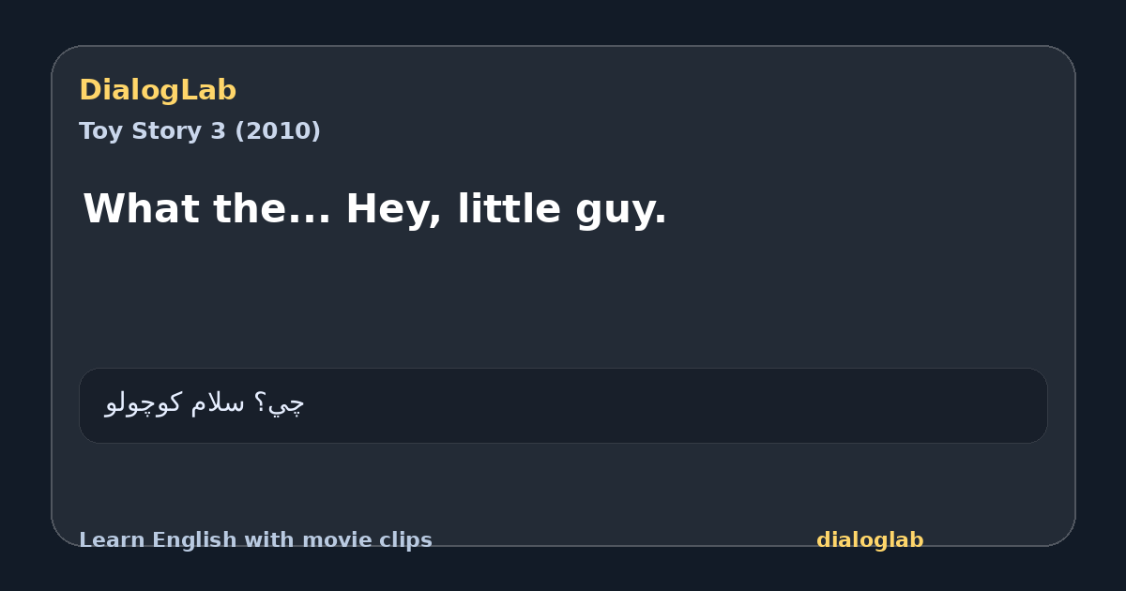Select the Persian word "کوچولو"
Screen dimensions: 1126x591
(x=143, y=403)
